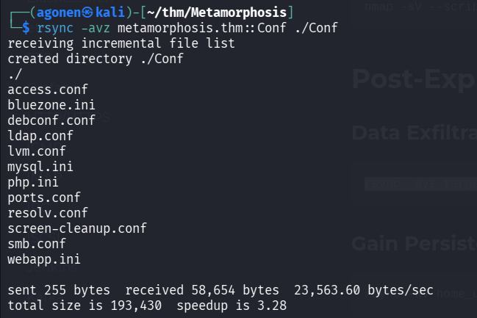Click the rsync command word

click(56, 28)
